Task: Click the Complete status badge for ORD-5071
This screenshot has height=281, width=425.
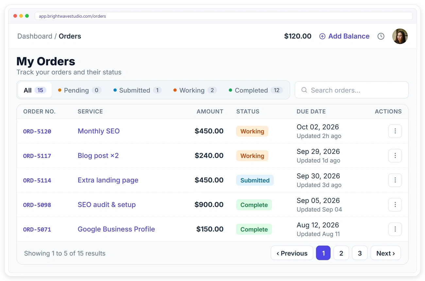Action: click(254, 229)
